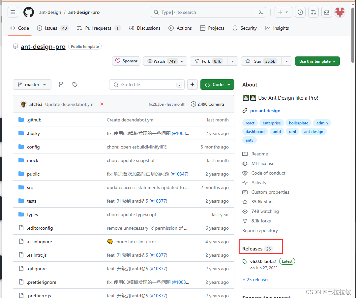
Task: Click the star icon beside 35.6k stars
Action: point(245,202)
